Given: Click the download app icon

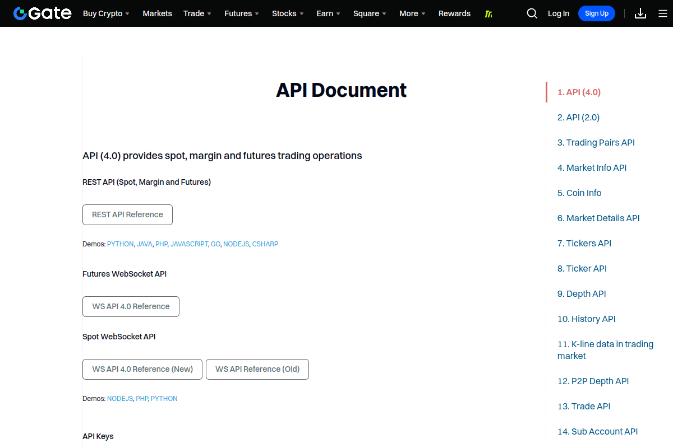Looking at the screenshot, I should coord(640,13).
